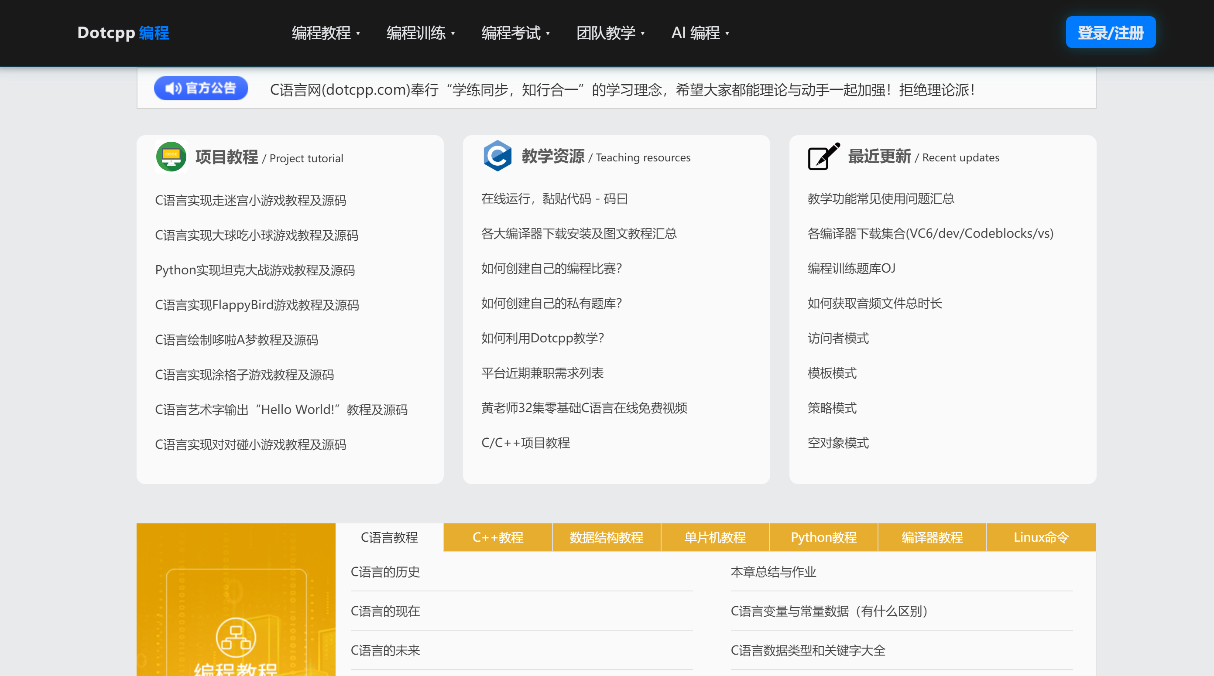1214x676 pixels.
Task: Open the Hello World! 艺术字输出 tutorial link
Action: (281, 410)
